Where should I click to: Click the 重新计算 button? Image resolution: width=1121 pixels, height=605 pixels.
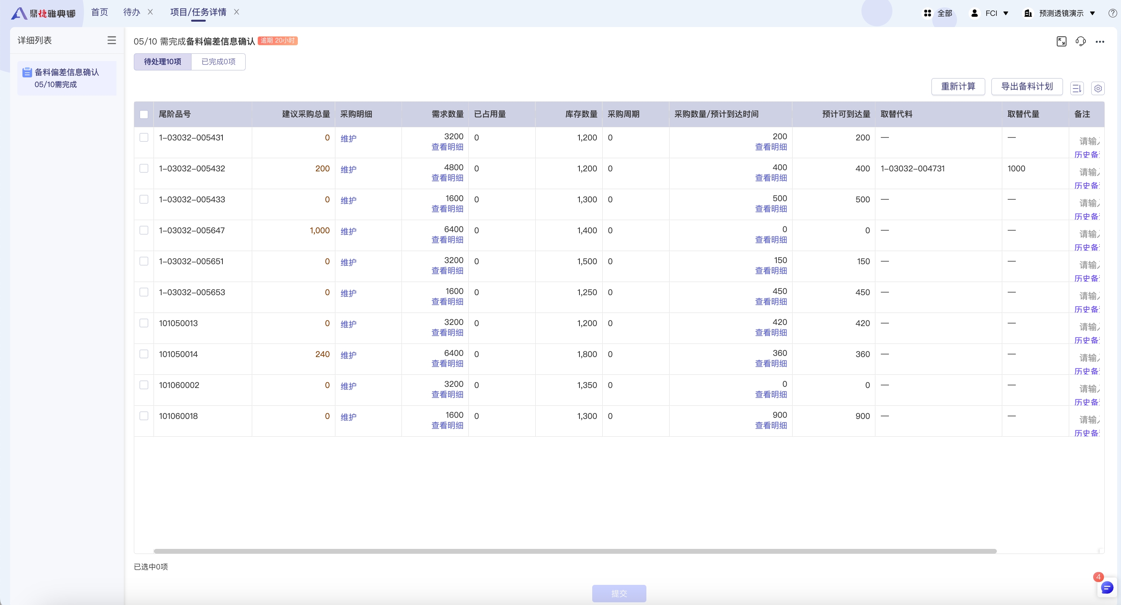[x=958, y=87]
